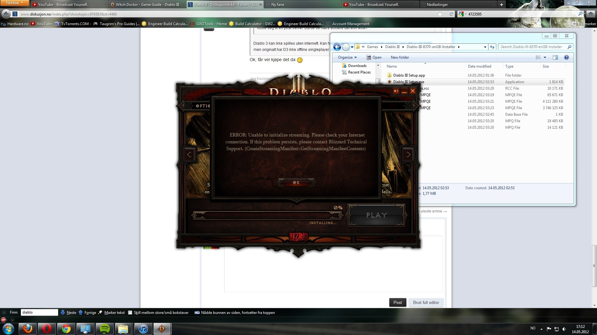Switch to Nedlastinger tab
597x335 pixels.
[x=458, y=5]
